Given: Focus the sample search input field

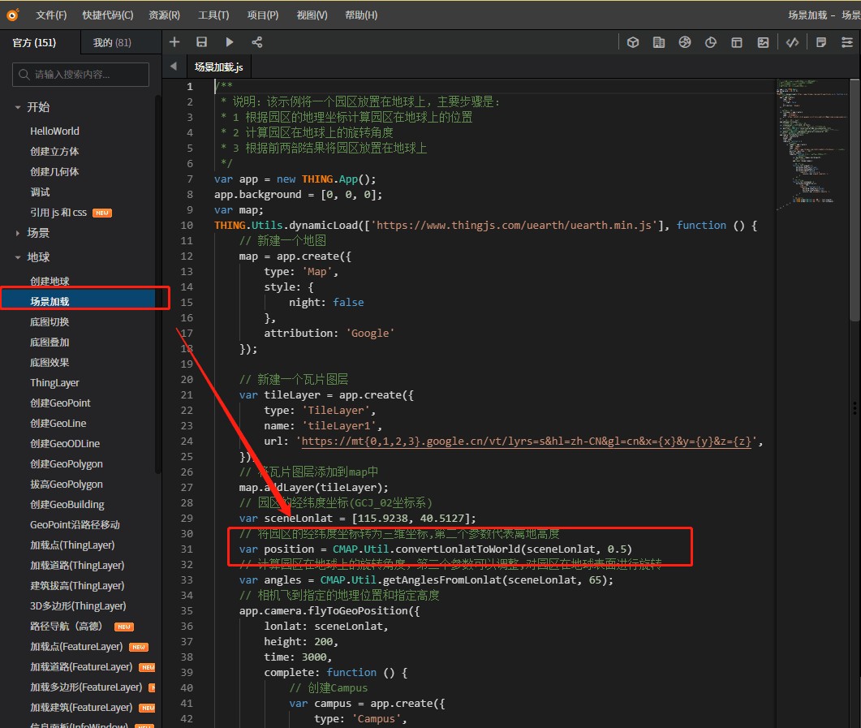Looking at the screenshot, I should click(80, 74).
